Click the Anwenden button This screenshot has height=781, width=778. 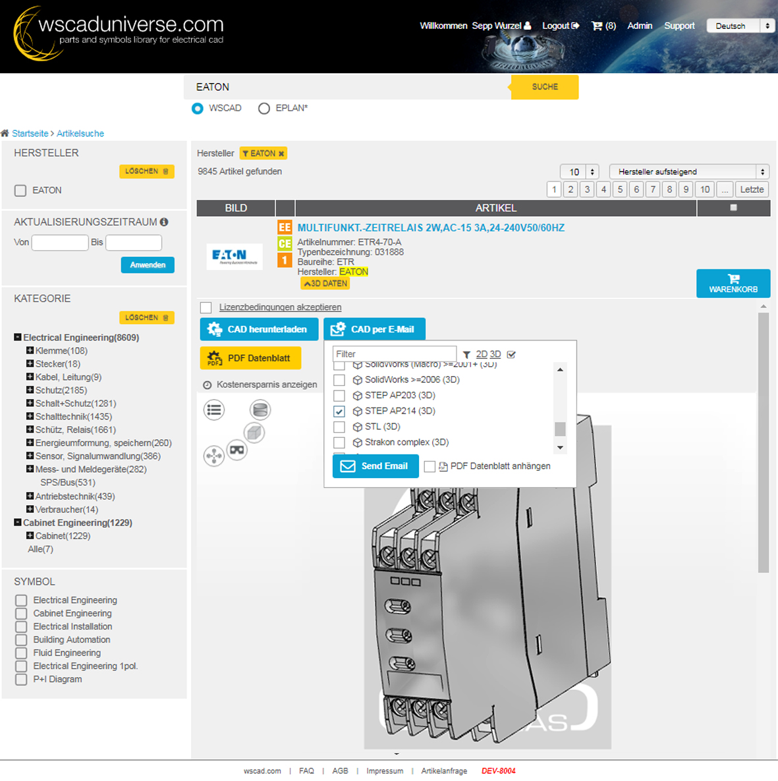coord(148,265)
